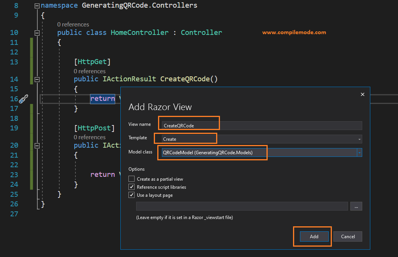Click the quick actions wrench icon on line 16
This screenshot has width=398, height=257.
pyautogui.click(x=23, y=99)
